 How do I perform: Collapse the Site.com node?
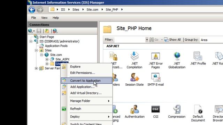pyautogui.click(x=41, y=55)
